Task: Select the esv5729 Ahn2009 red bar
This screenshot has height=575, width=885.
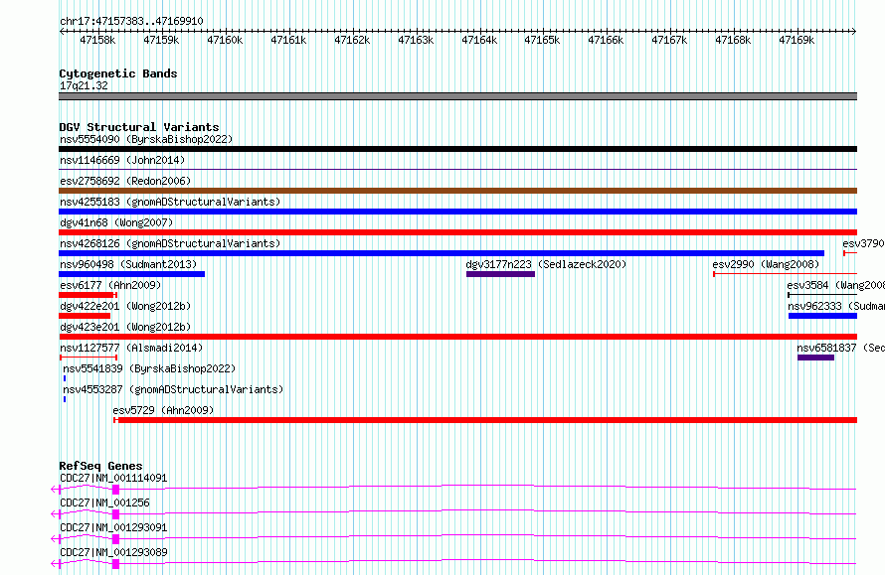Action: tap(485, 420)
